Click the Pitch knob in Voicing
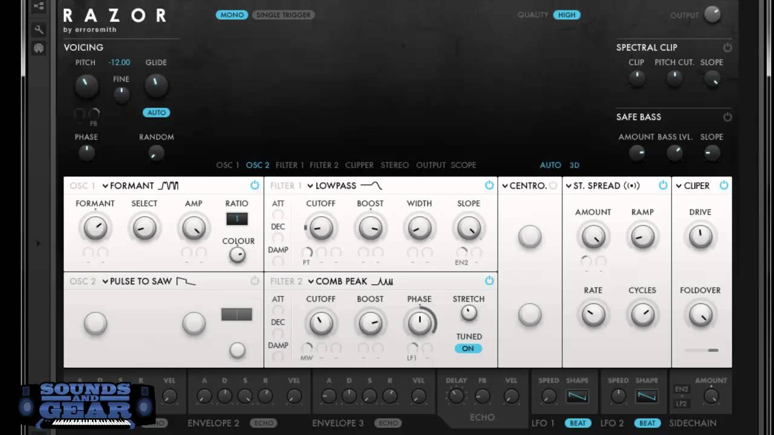Image resolution: width=774 pixels, height=435 pixels. (x=86, y=86)
